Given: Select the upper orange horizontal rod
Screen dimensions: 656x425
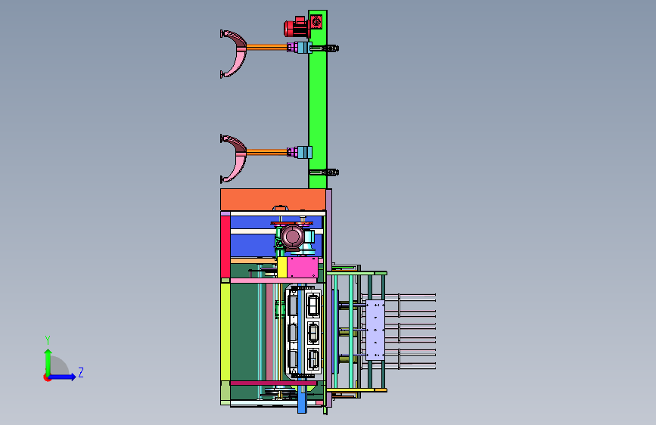Looking at the screenshot, I should pyautogui.click(x=267, y=48).
